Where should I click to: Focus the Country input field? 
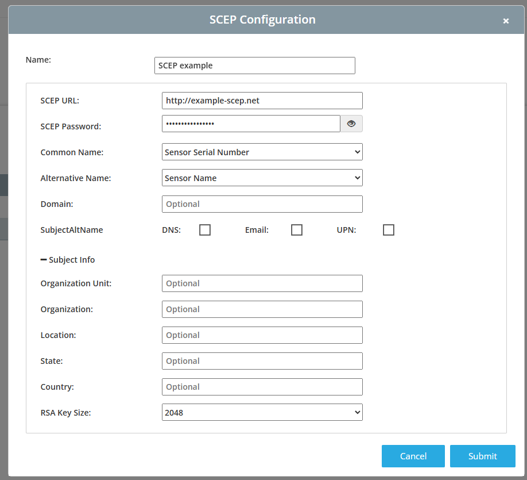click(x=262, y=387)
